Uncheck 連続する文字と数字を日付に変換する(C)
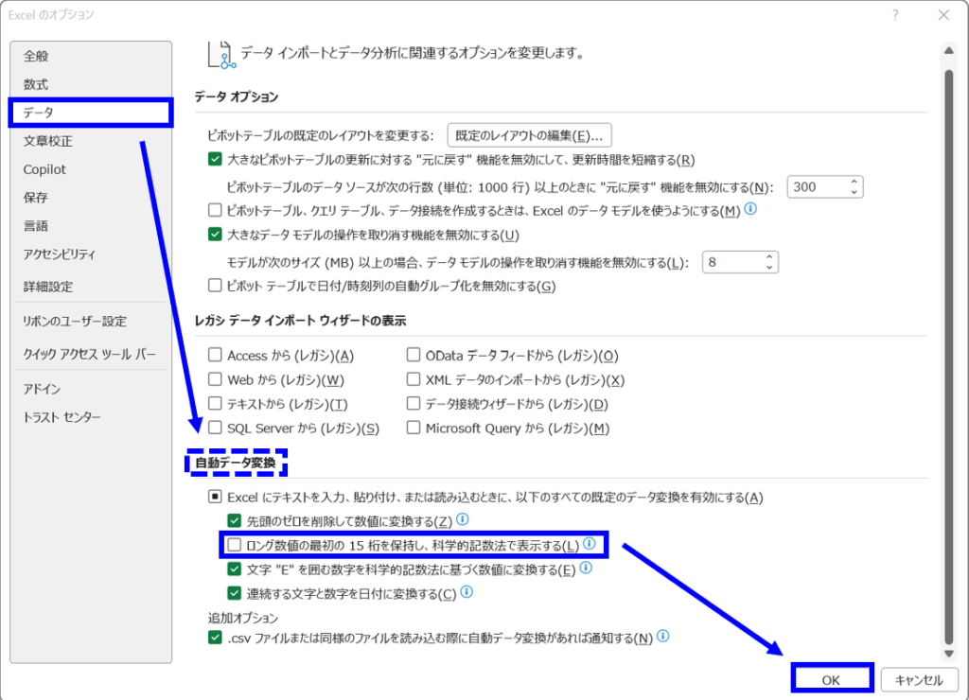Viewport: 969px width, 700px height. [x=235, y=593]
